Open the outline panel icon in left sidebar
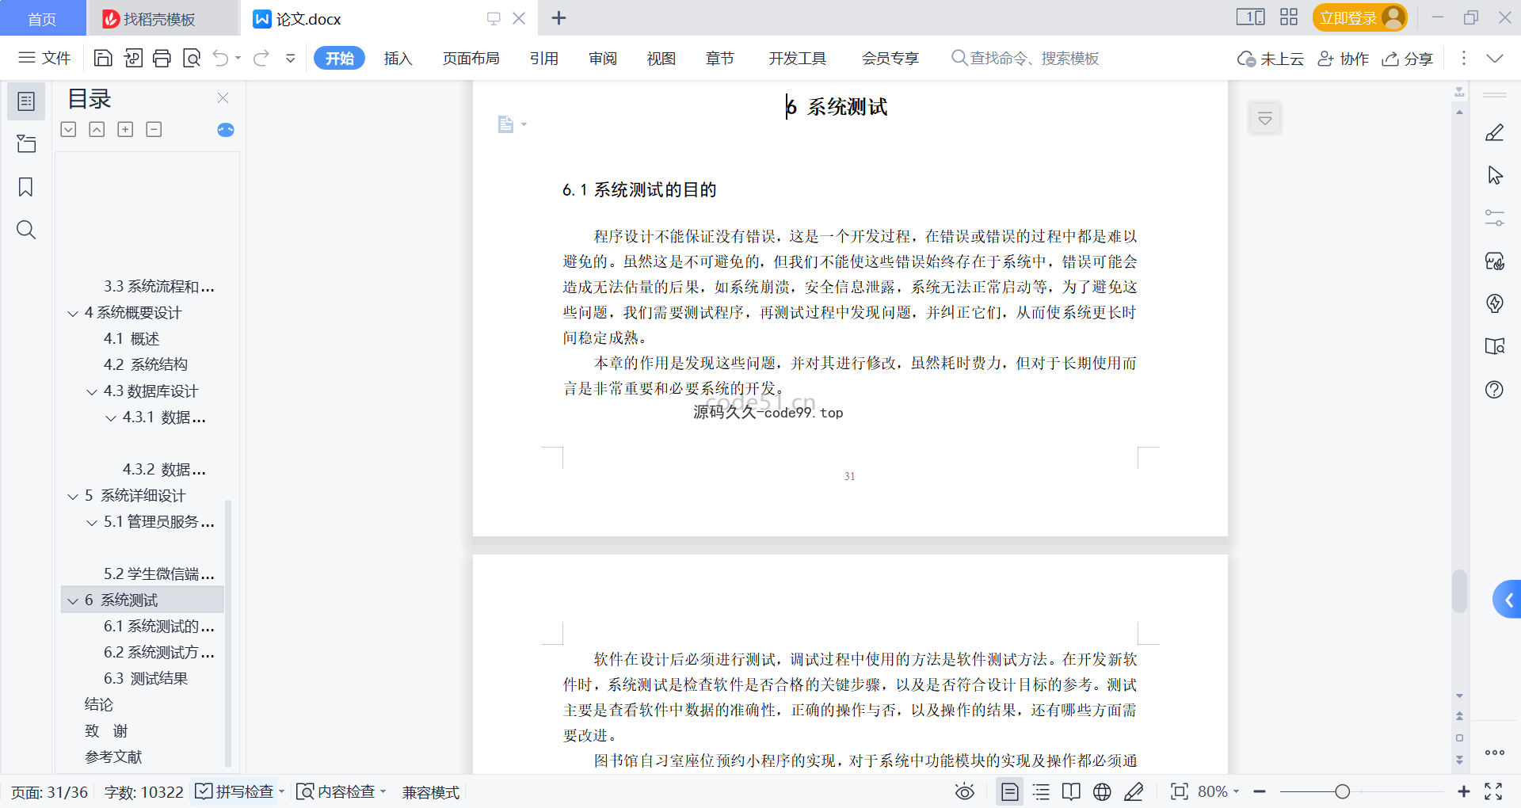The width and height of the screenshot is (1521, 808). pyautogui.click(x=26, y=101)
